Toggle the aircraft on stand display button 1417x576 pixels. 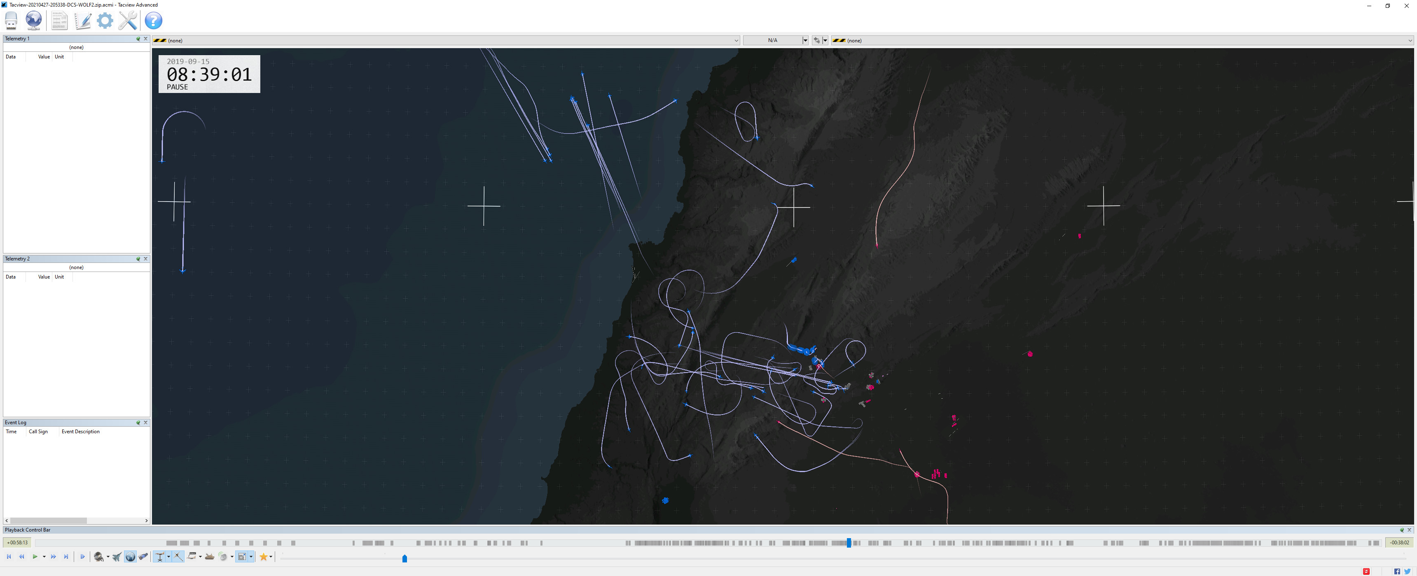coord(159,557)
